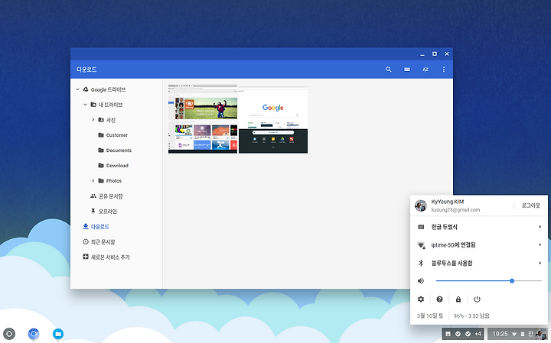Click the 한 input indicator in tray

pyautogui.click(x=530, y=334)
